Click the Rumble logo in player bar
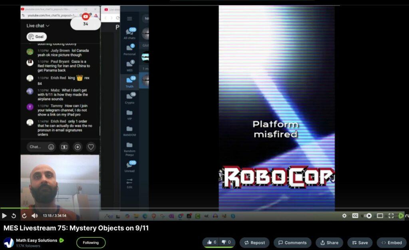Image resolution: width=409 pixels, height=250 pixels. pyautogui.click(x=403, y=216)
